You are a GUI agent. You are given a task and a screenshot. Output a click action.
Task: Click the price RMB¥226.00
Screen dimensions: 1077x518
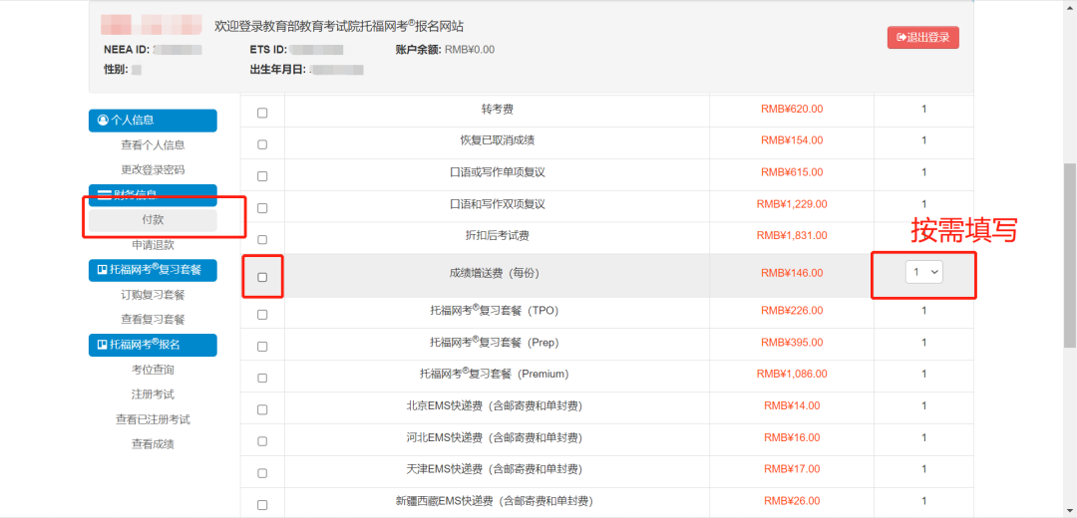click(792, 310)
